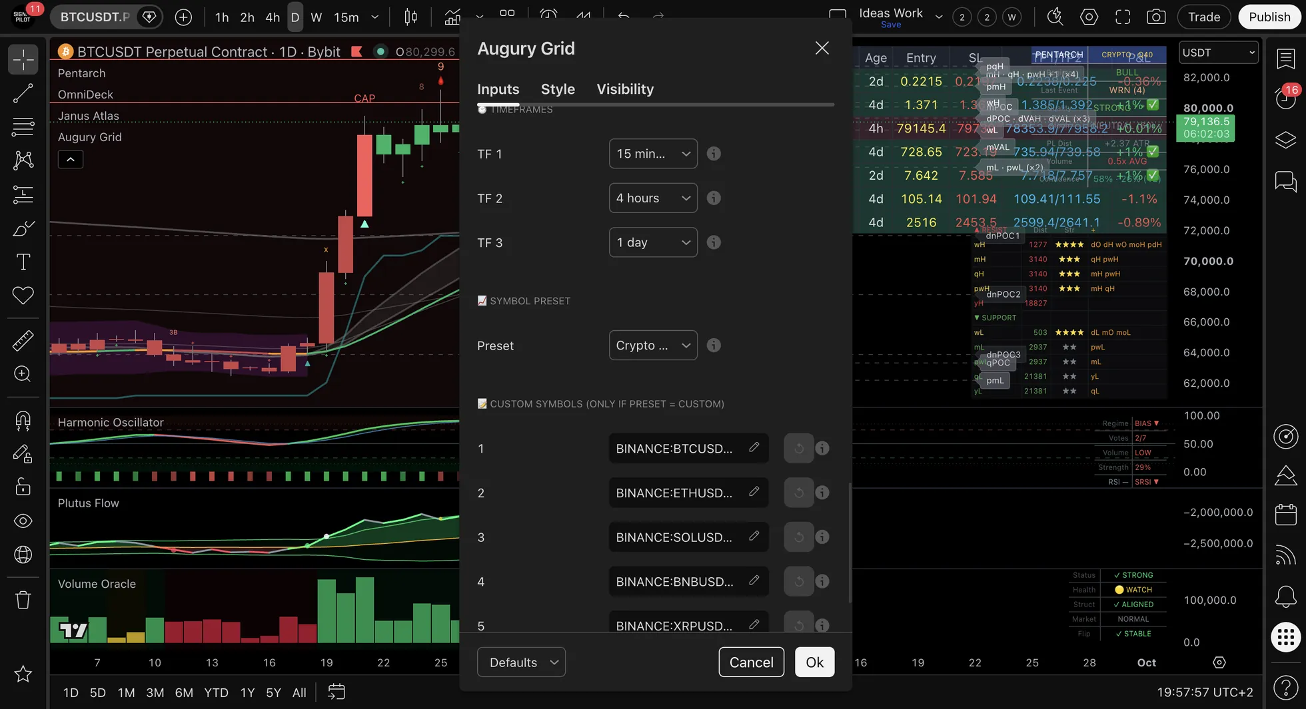The image size is (1306, 709).
Task: Click the Cancel button
Action: click(x=751, y=662)
